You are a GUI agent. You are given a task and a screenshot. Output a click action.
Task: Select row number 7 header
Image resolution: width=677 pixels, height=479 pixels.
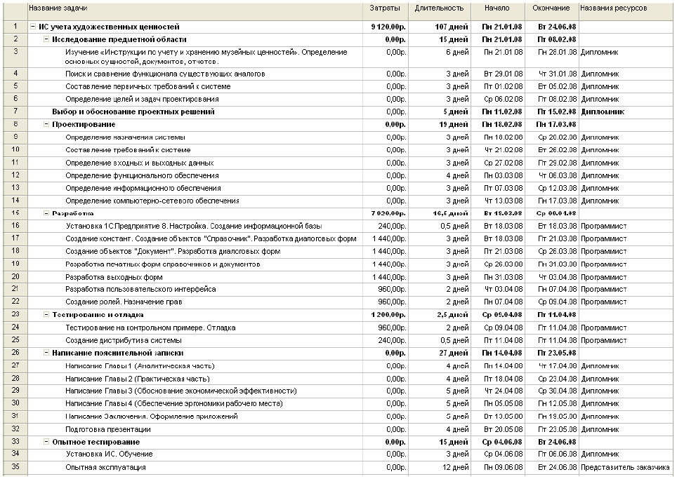point(15,112)
